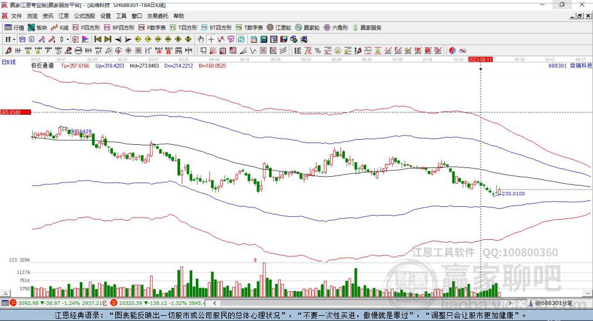Image resolution: width=593 pixels, height=321 pixels.
Task: Open the 帮助 menu
Action: pos(178,16)
